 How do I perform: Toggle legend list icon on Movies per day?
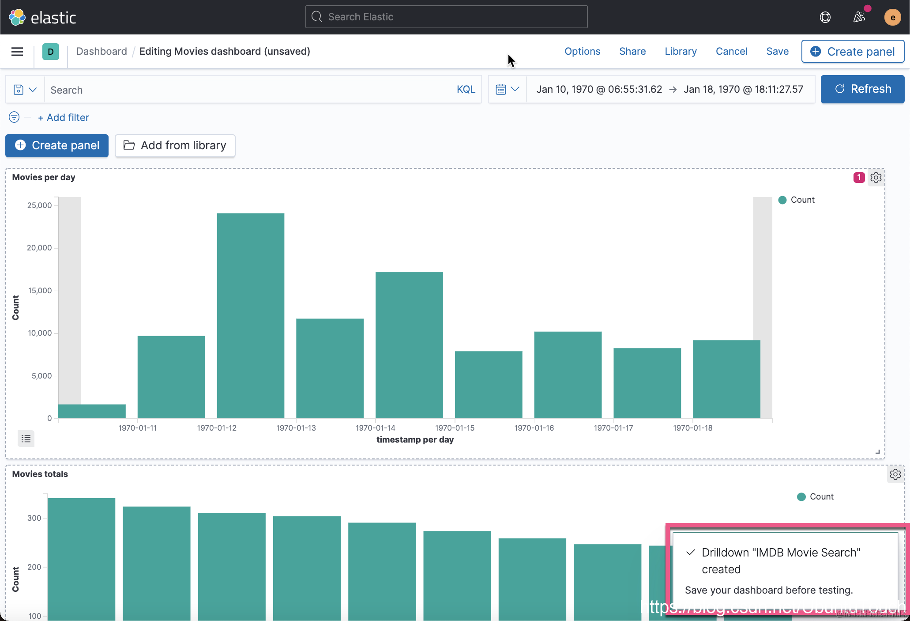pos(26,439)
